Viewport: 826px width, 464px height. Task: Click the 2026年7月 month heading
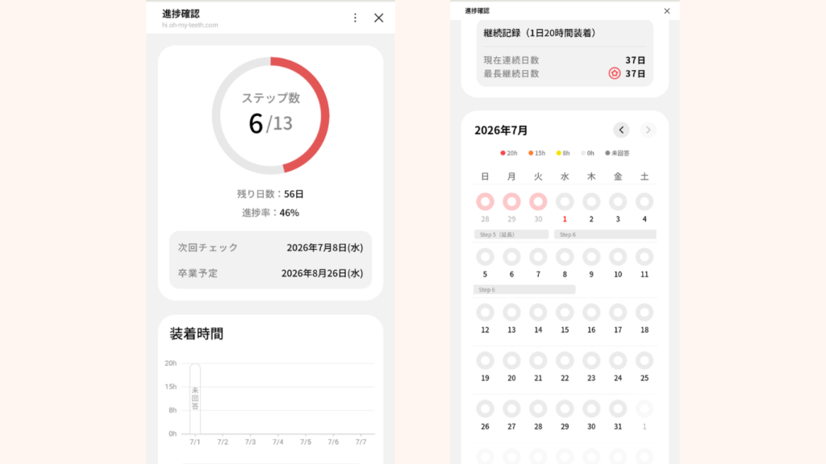pos(501,130)
